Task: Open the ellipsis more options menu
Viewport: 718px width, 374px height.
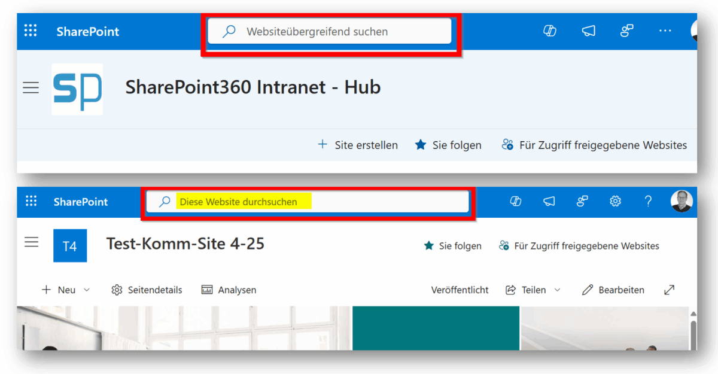Action: pos(665,31)
